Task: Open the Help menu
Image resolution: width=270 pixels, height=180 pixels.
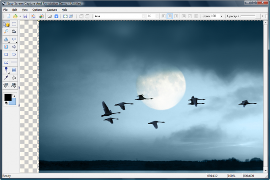Action: pyautogui.click(x=64, y=10)
